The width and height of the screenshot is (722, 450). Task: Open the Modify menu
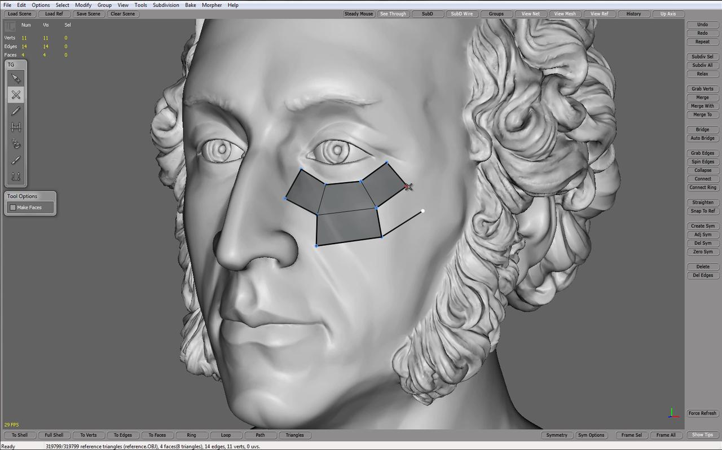[x=83, y=5]
